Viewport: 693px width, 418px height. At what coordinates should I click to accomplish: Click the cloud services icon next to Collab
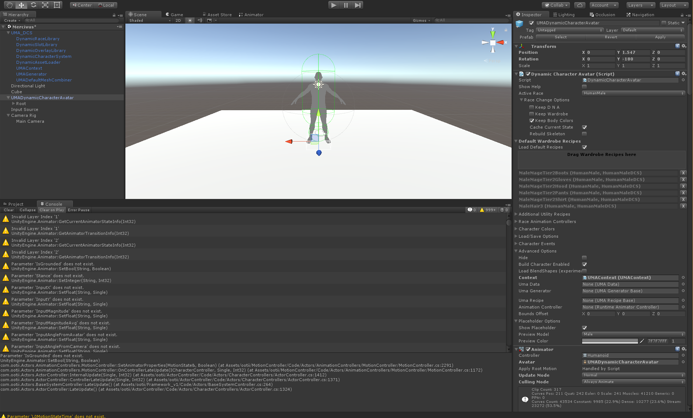(579, 5)
